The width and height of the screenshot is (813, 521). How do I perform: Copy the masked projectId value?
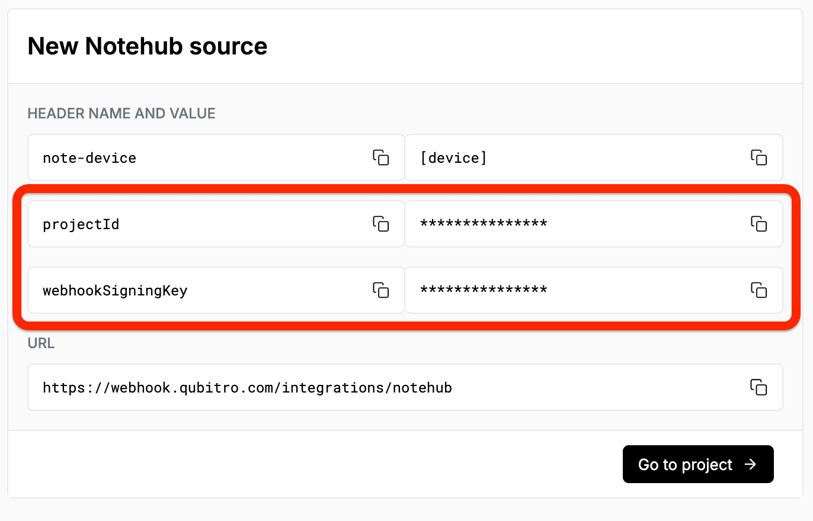tap(758, 224)
